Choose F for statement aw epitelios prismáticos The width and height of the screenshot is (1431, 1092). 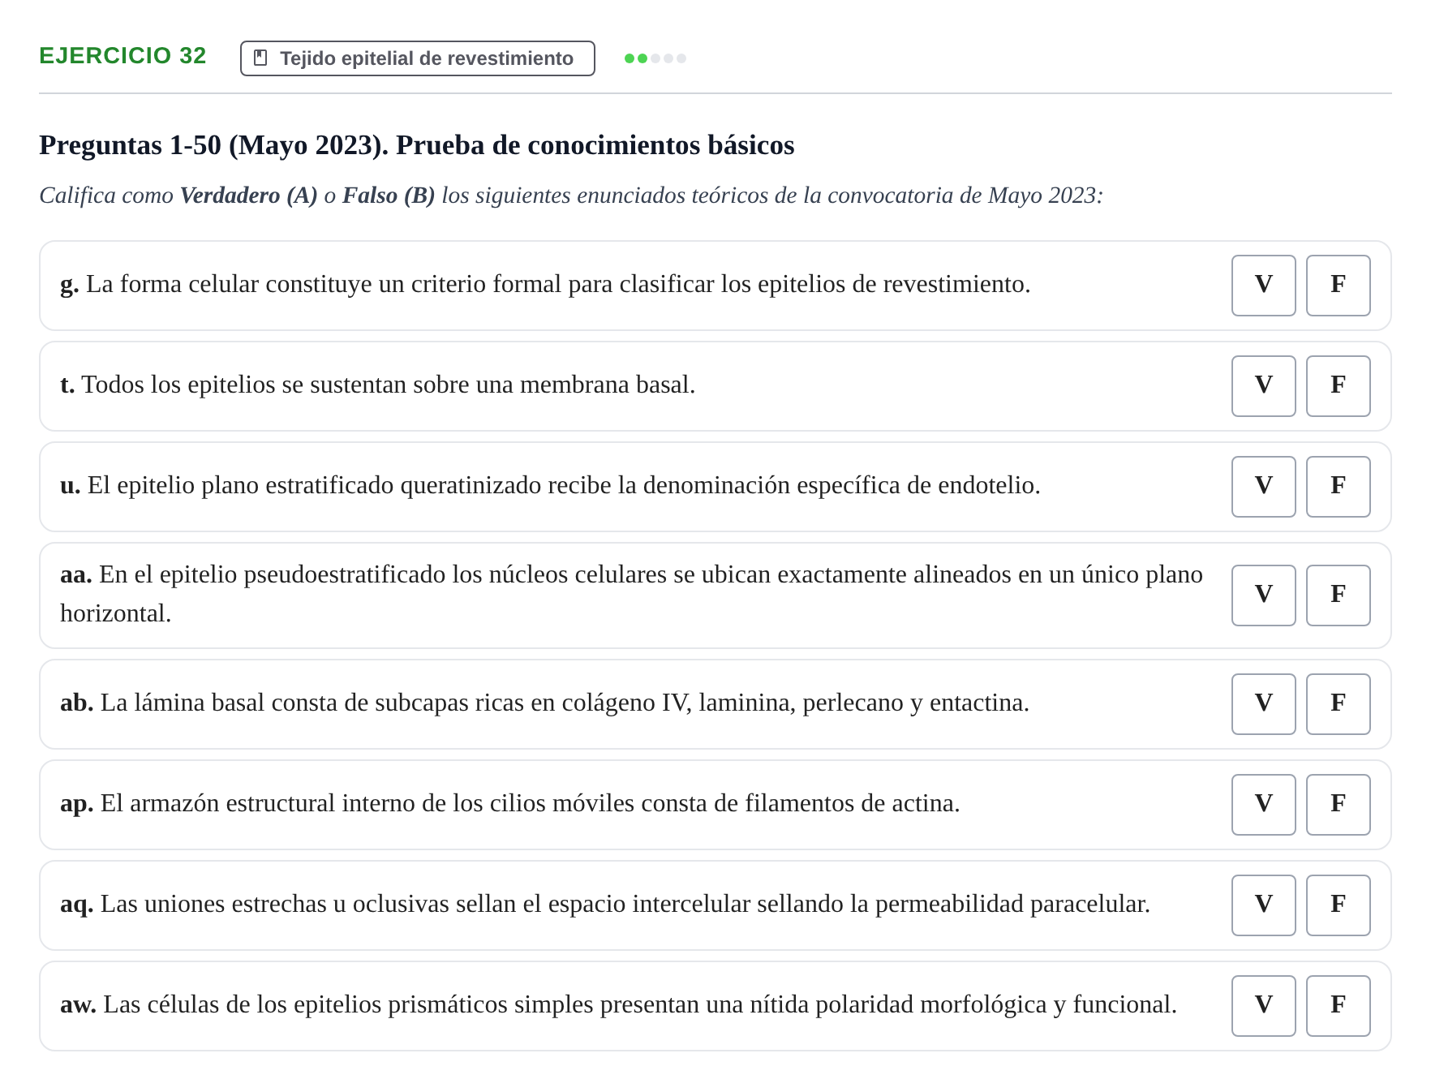1338,1006
